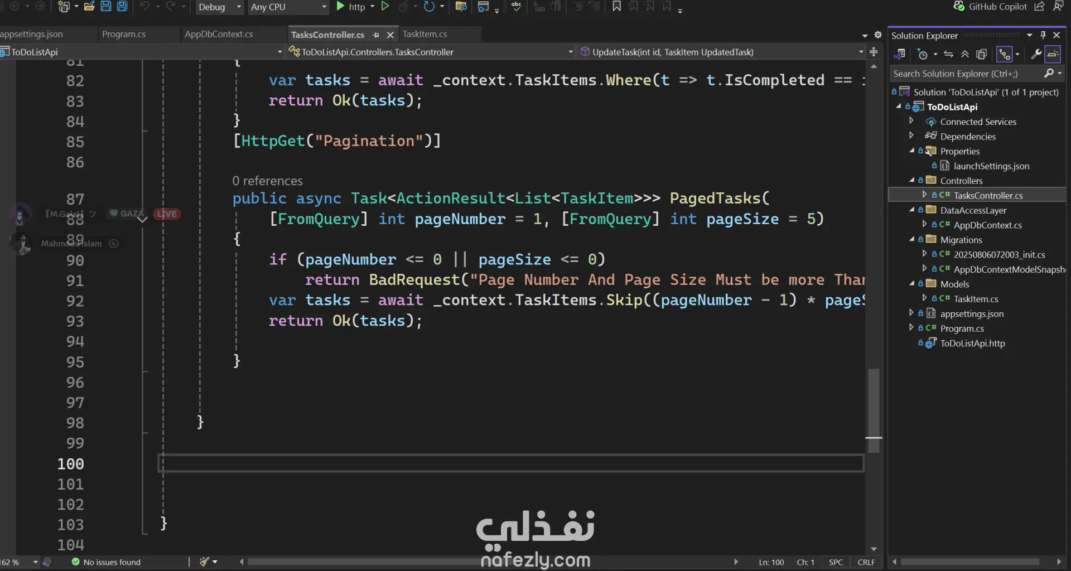Viewport: 1071px width, 571px height.
Task: Click the Restart/refresh circular arrow icon
Action: tap(429, 7)
